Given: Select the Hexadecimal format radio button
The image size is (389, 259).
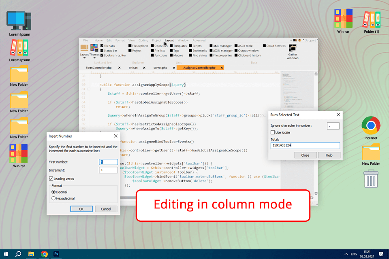Looking at the screenshot, I should (53, 198).
